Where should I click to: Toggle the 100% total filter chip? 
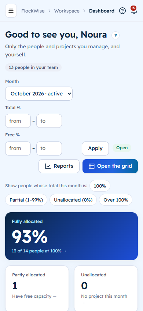[100, 186]
